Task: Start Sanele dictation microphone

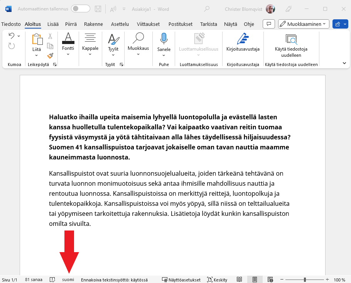Action: tap(164, 39)
